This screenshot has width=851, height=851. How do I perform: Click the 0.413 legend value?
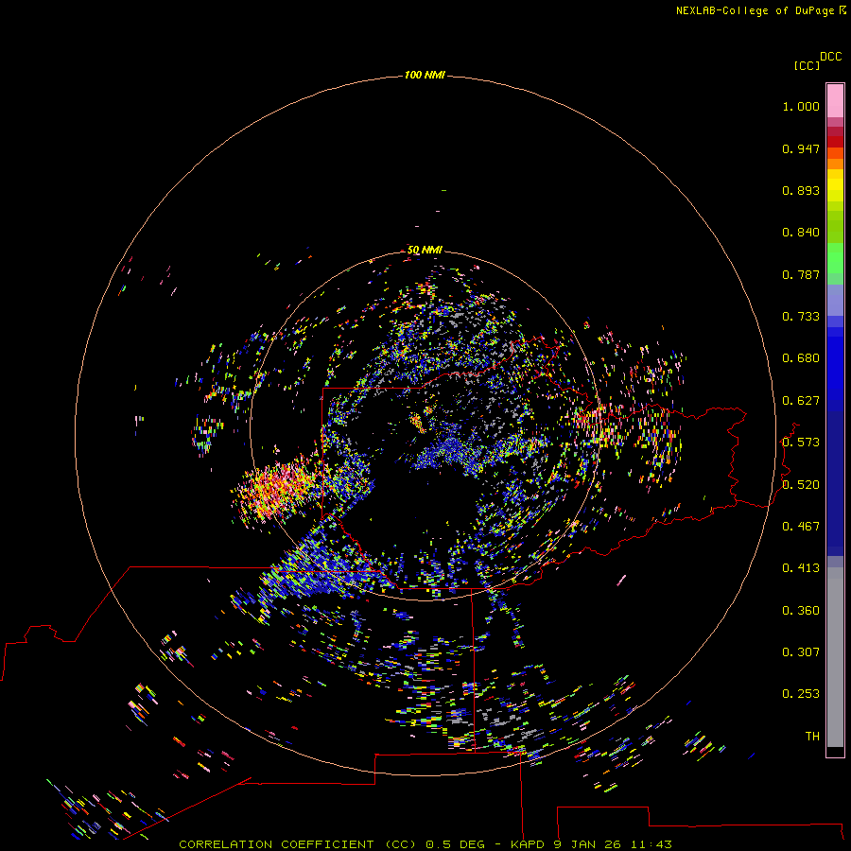[x=801, y=568]
